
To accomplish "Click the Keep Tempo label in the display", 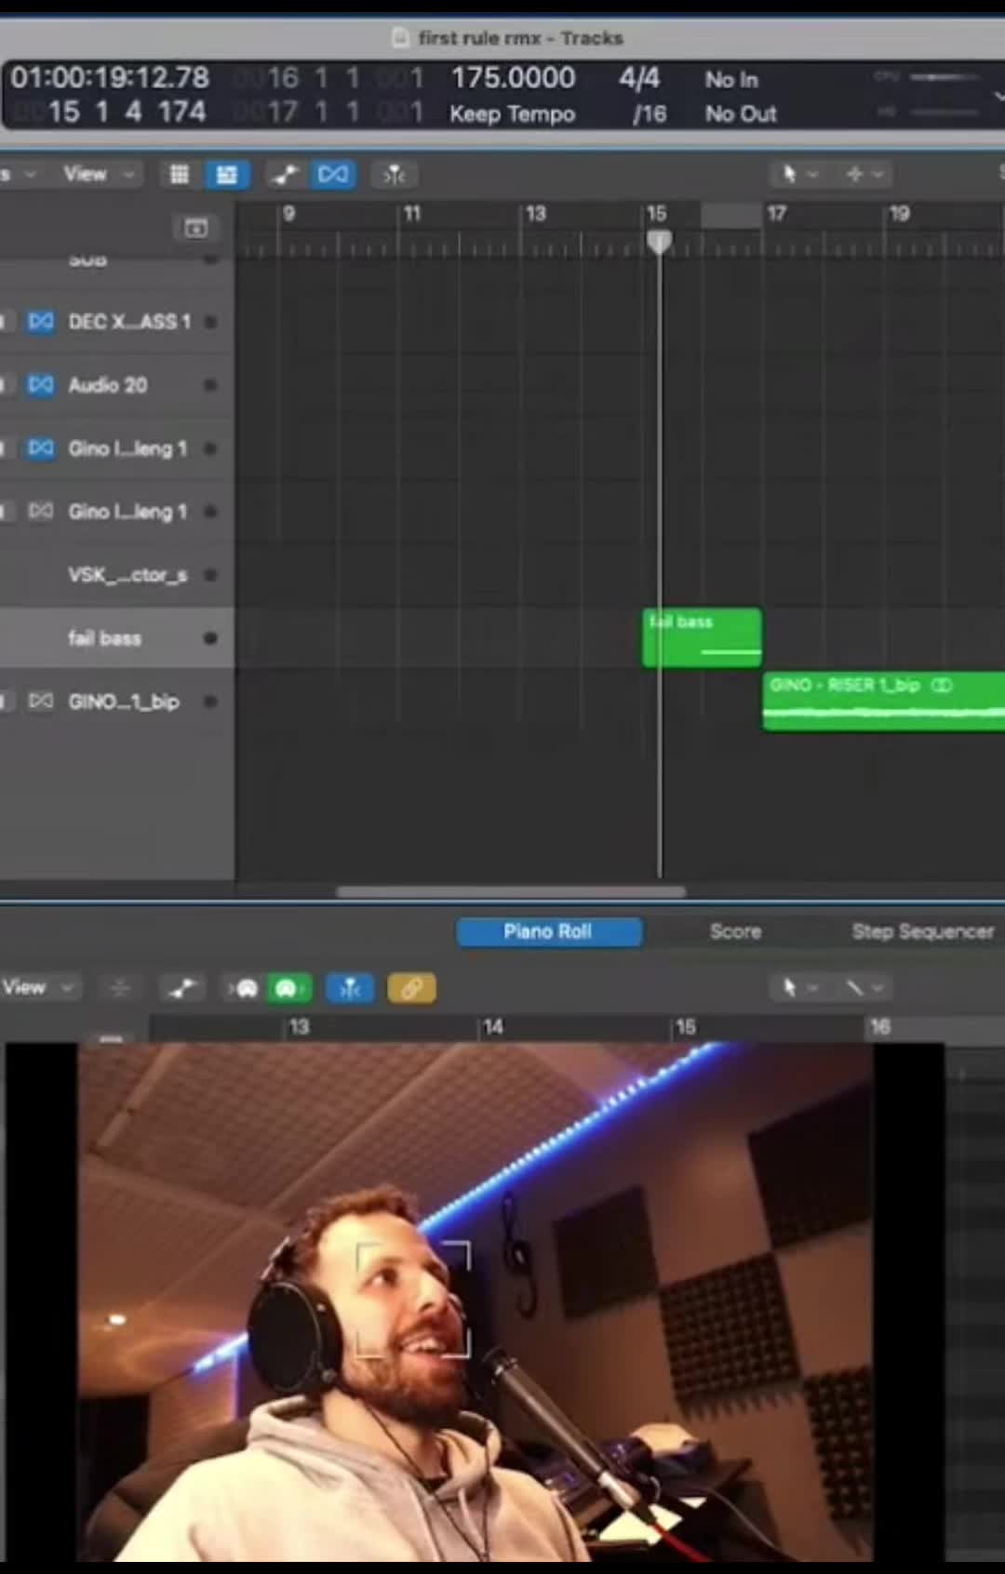I will [512, 114].
